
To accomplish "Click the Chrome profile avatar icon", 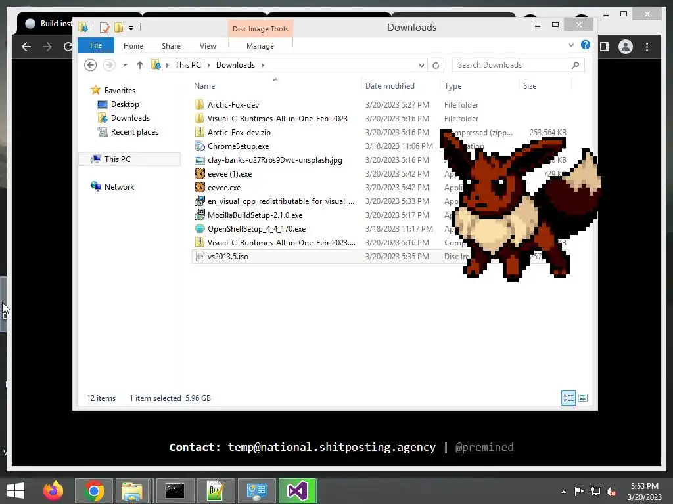I will pyautogui.click(x=626, y=47).
